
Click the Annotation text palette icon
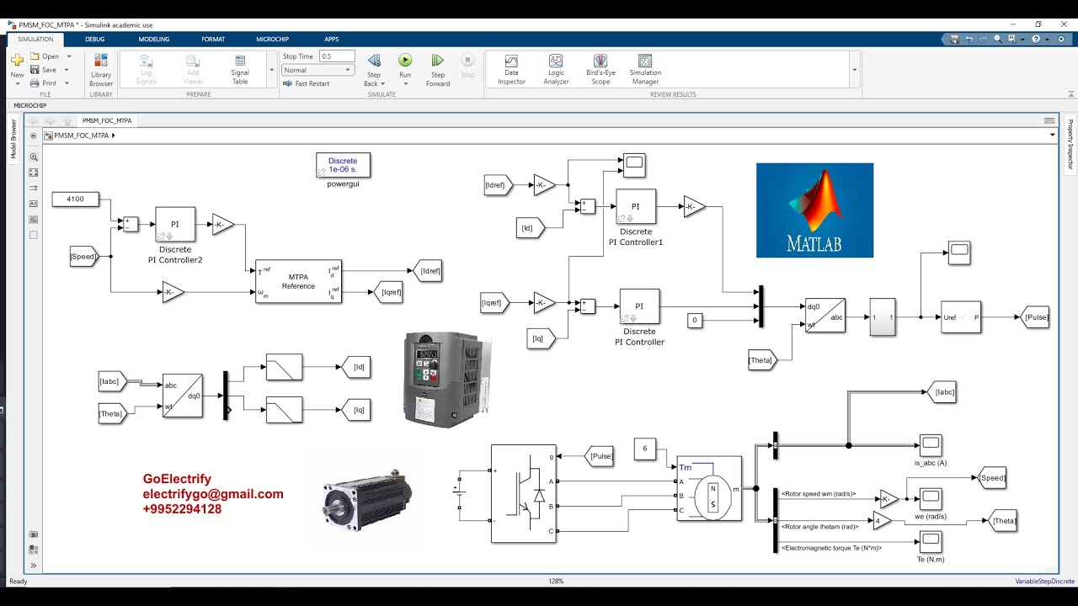click(34, 204)
